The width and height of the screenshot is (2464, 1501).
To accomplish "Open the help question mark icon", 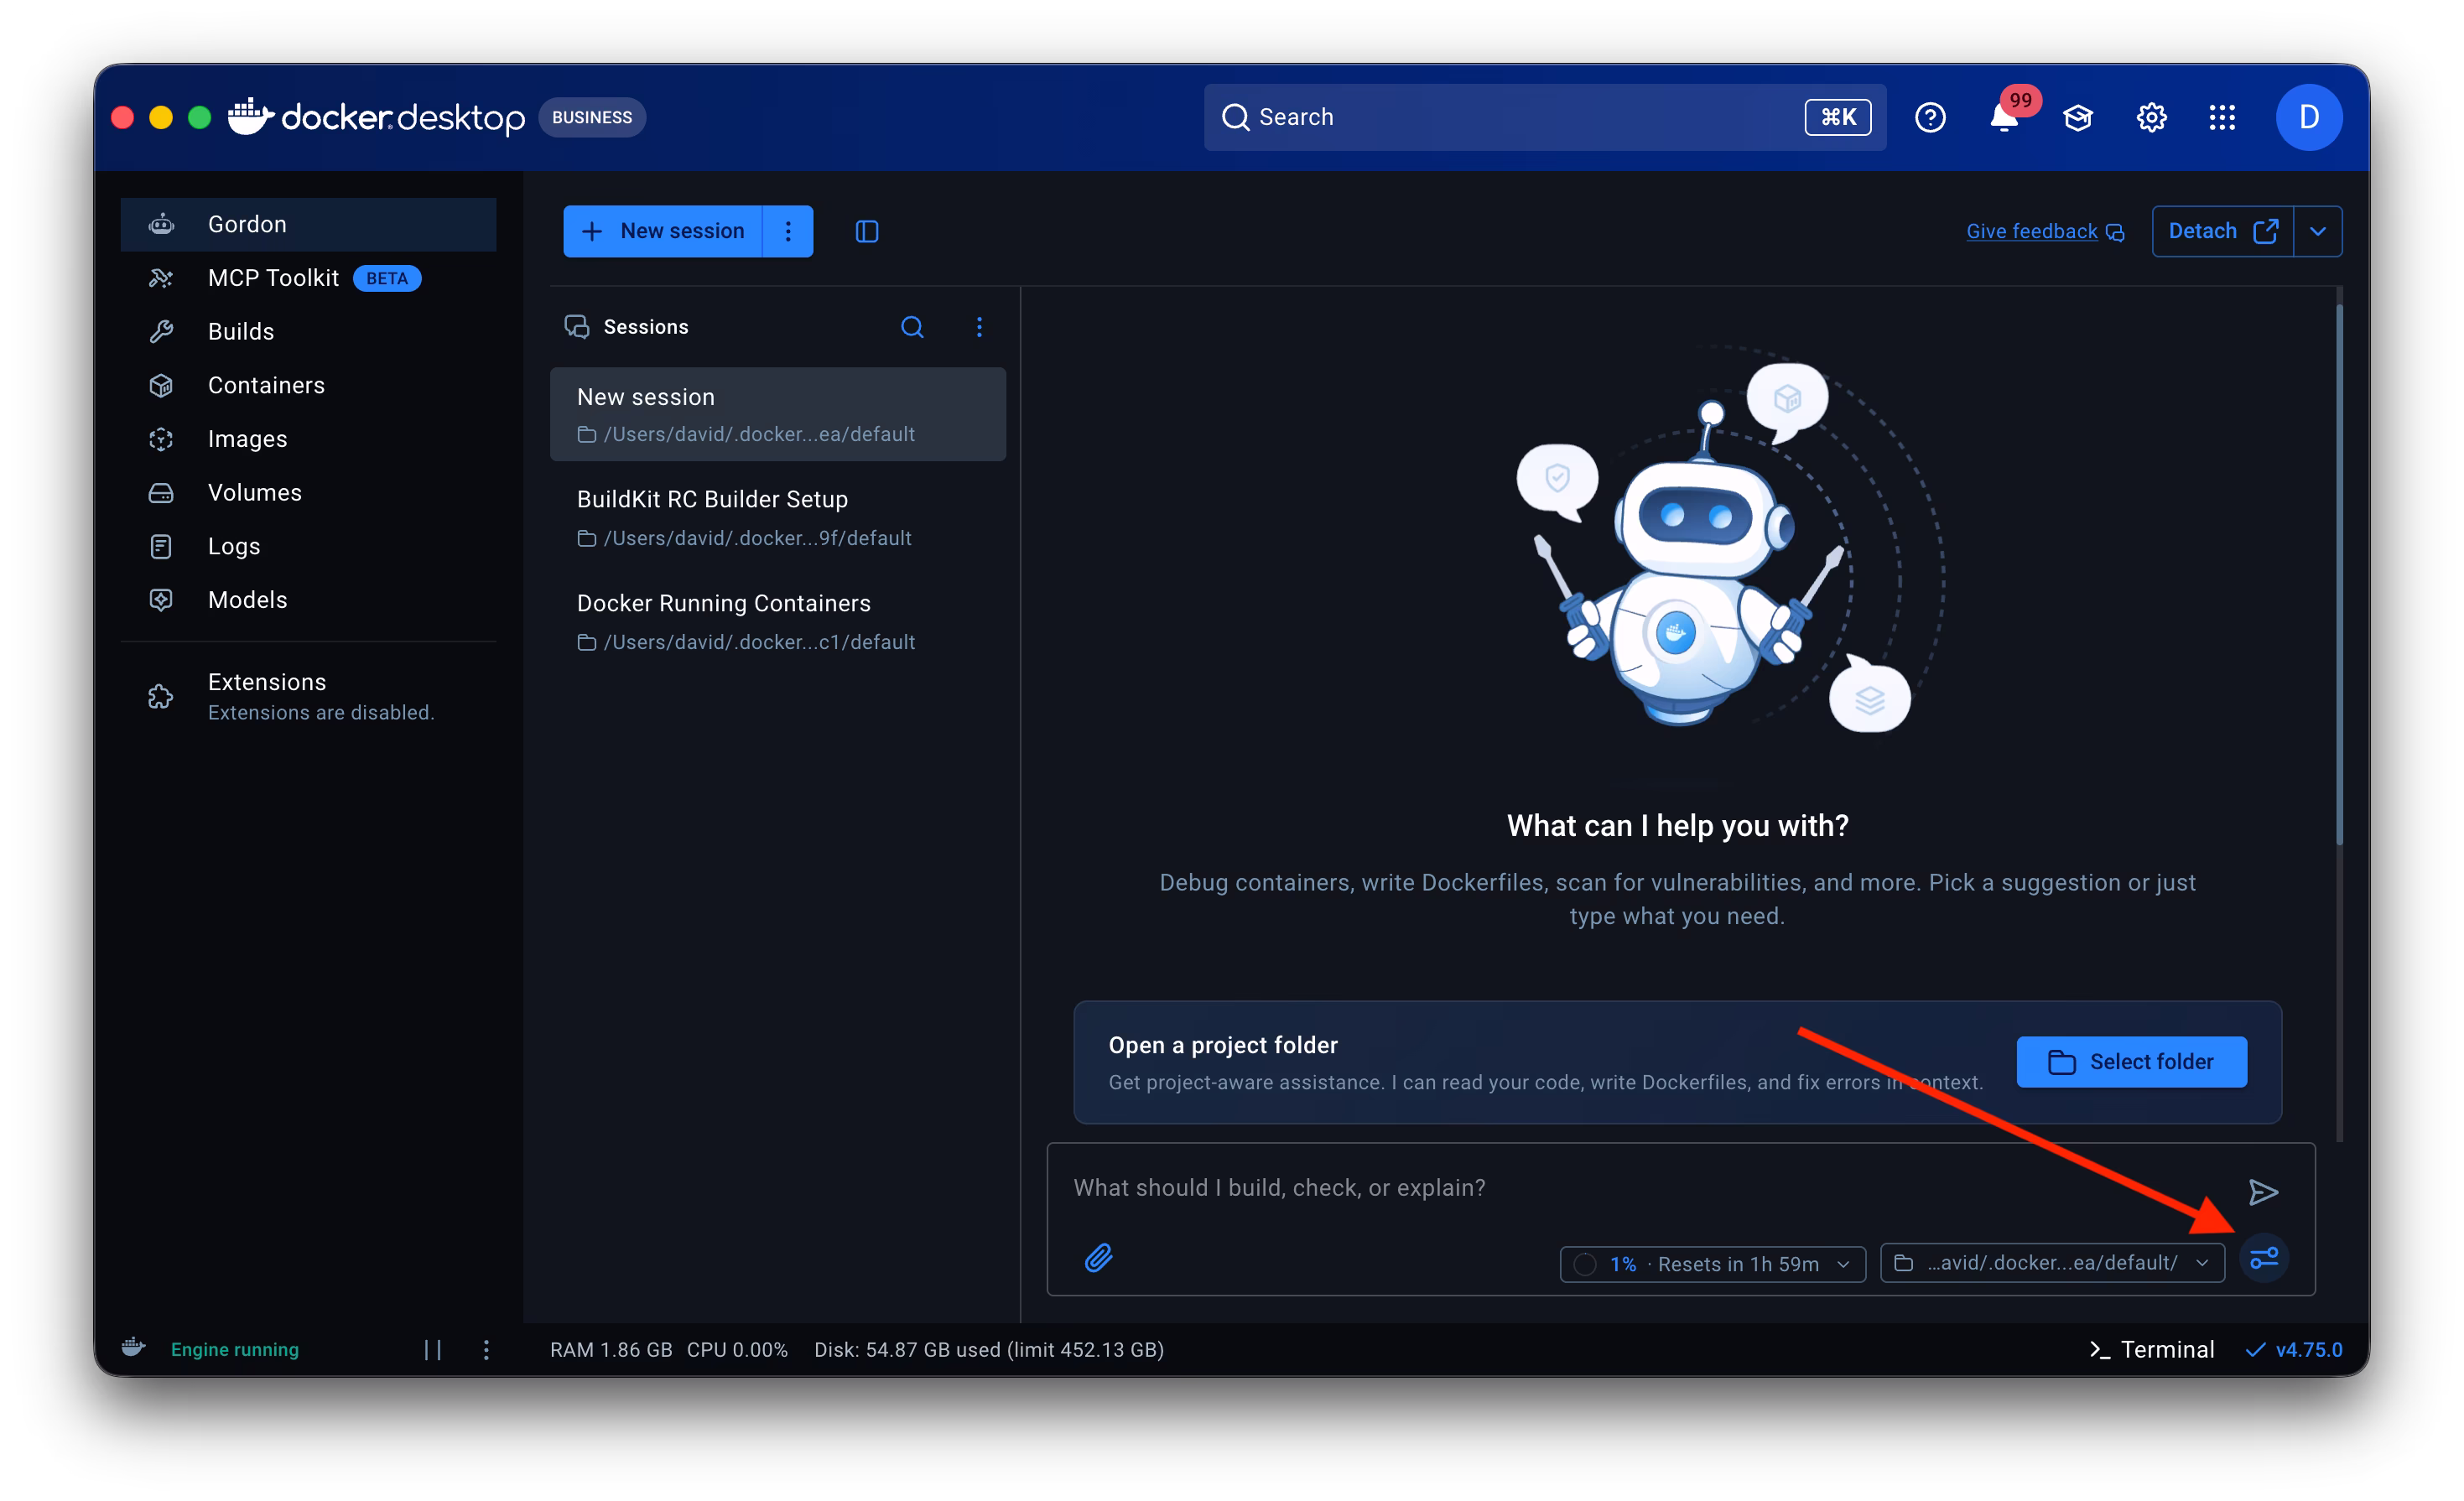I will pyautogui.click(x=1930, y=118).
